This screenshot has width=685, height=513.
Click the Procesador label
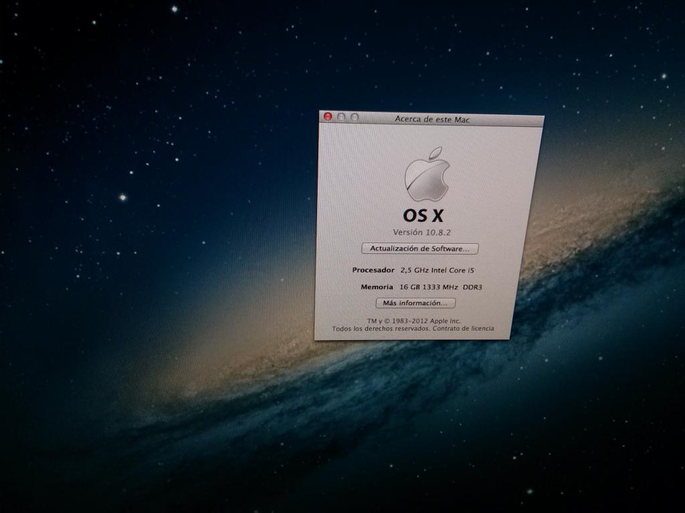pos(373,270)
